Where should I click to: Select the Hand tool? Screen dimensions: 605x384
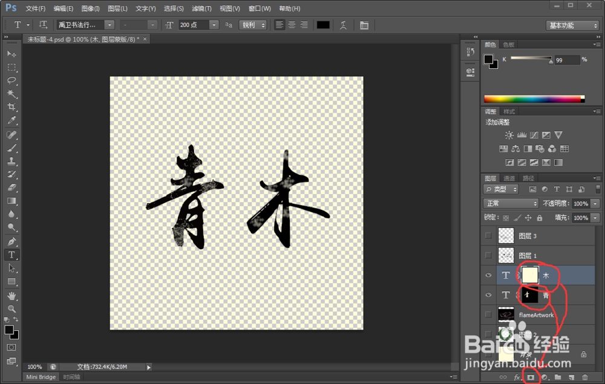coord(11,296)
